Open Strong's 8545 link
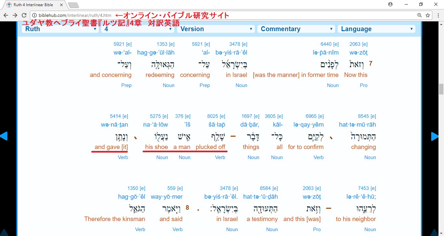444x236 pixels. 363,116
